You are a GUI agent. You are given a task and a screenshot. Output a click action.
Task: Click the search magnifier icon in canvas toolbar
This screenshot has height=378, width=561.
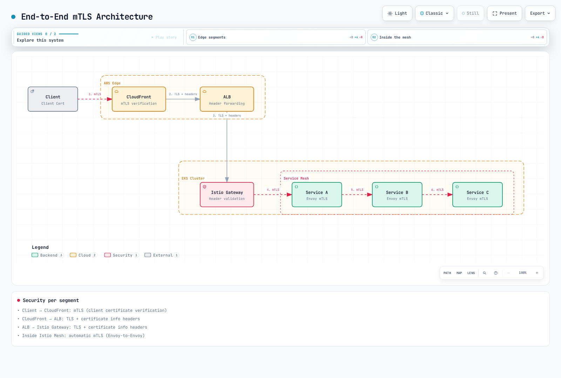pos(485,273)
